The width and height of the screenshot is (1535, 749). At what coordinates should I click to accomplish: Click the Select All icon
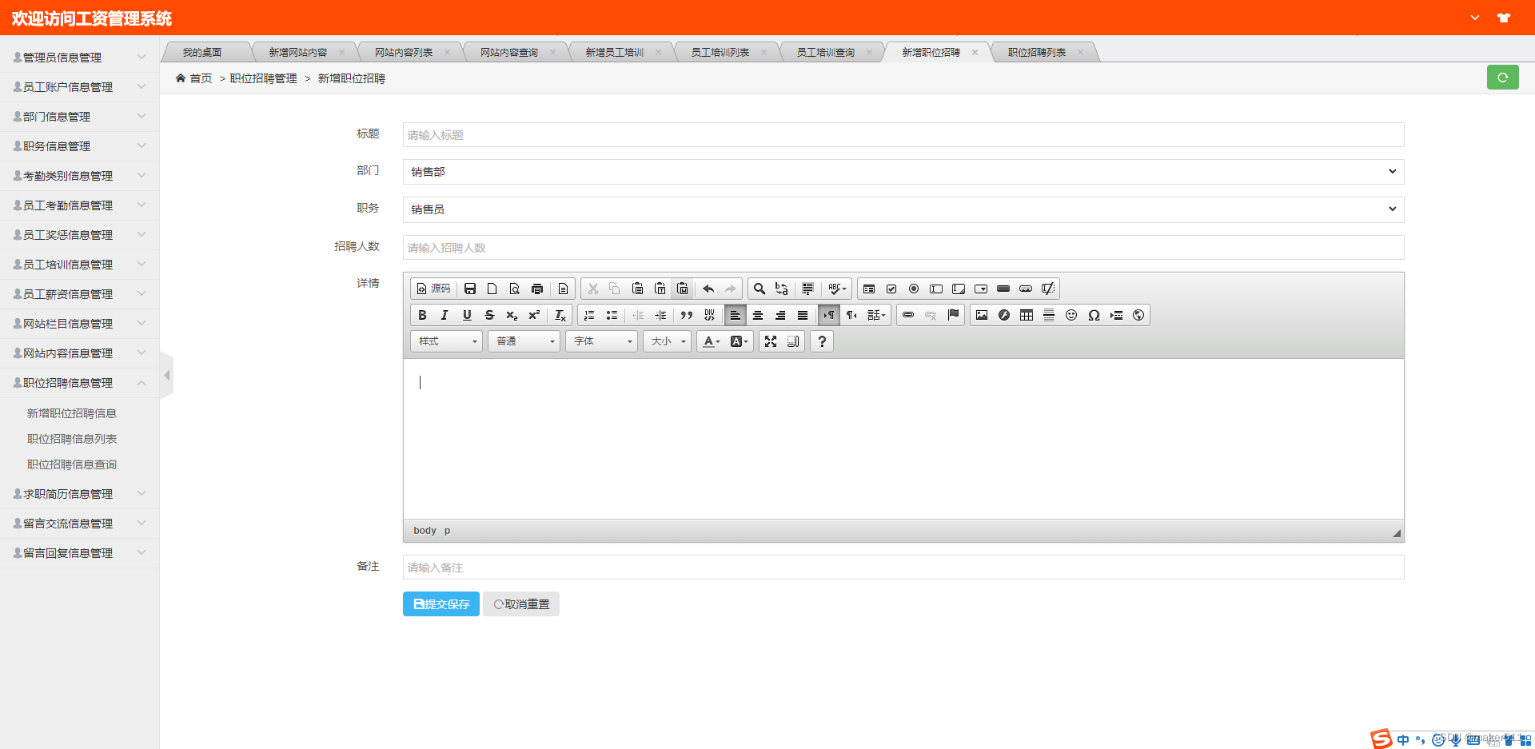coord(807,289)
